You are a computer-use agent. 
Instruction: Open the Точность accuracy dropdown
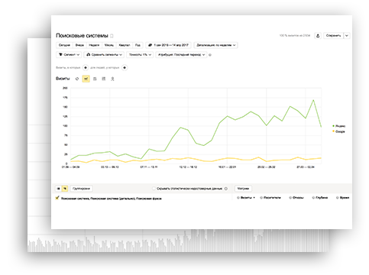click(x=140, y=54)
